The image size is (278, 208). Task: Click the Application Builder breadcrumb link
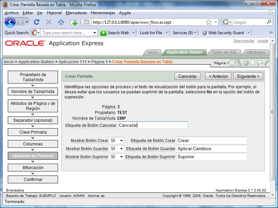pyautogui.click(x=36, y=62)
